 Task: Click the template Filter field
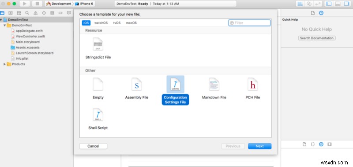point(249,23)
